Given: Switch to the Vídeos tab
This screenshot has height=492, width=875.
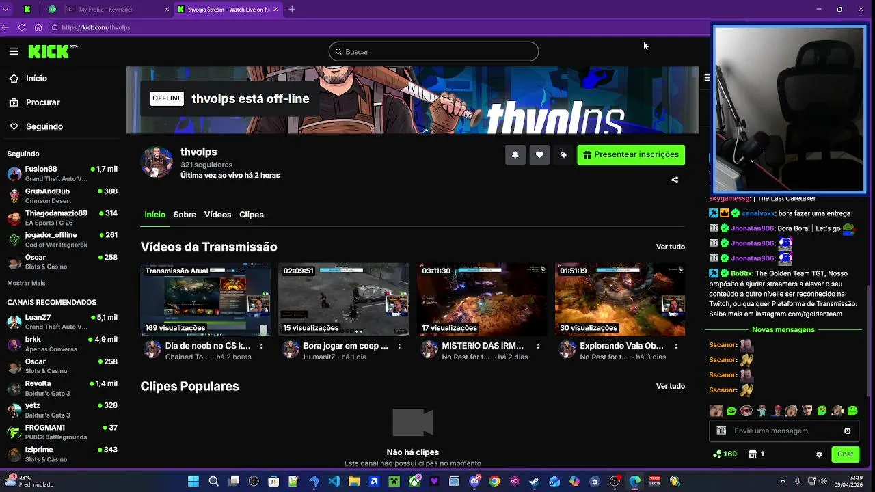Looking at the screenshot, I should [x=217, y=215].
